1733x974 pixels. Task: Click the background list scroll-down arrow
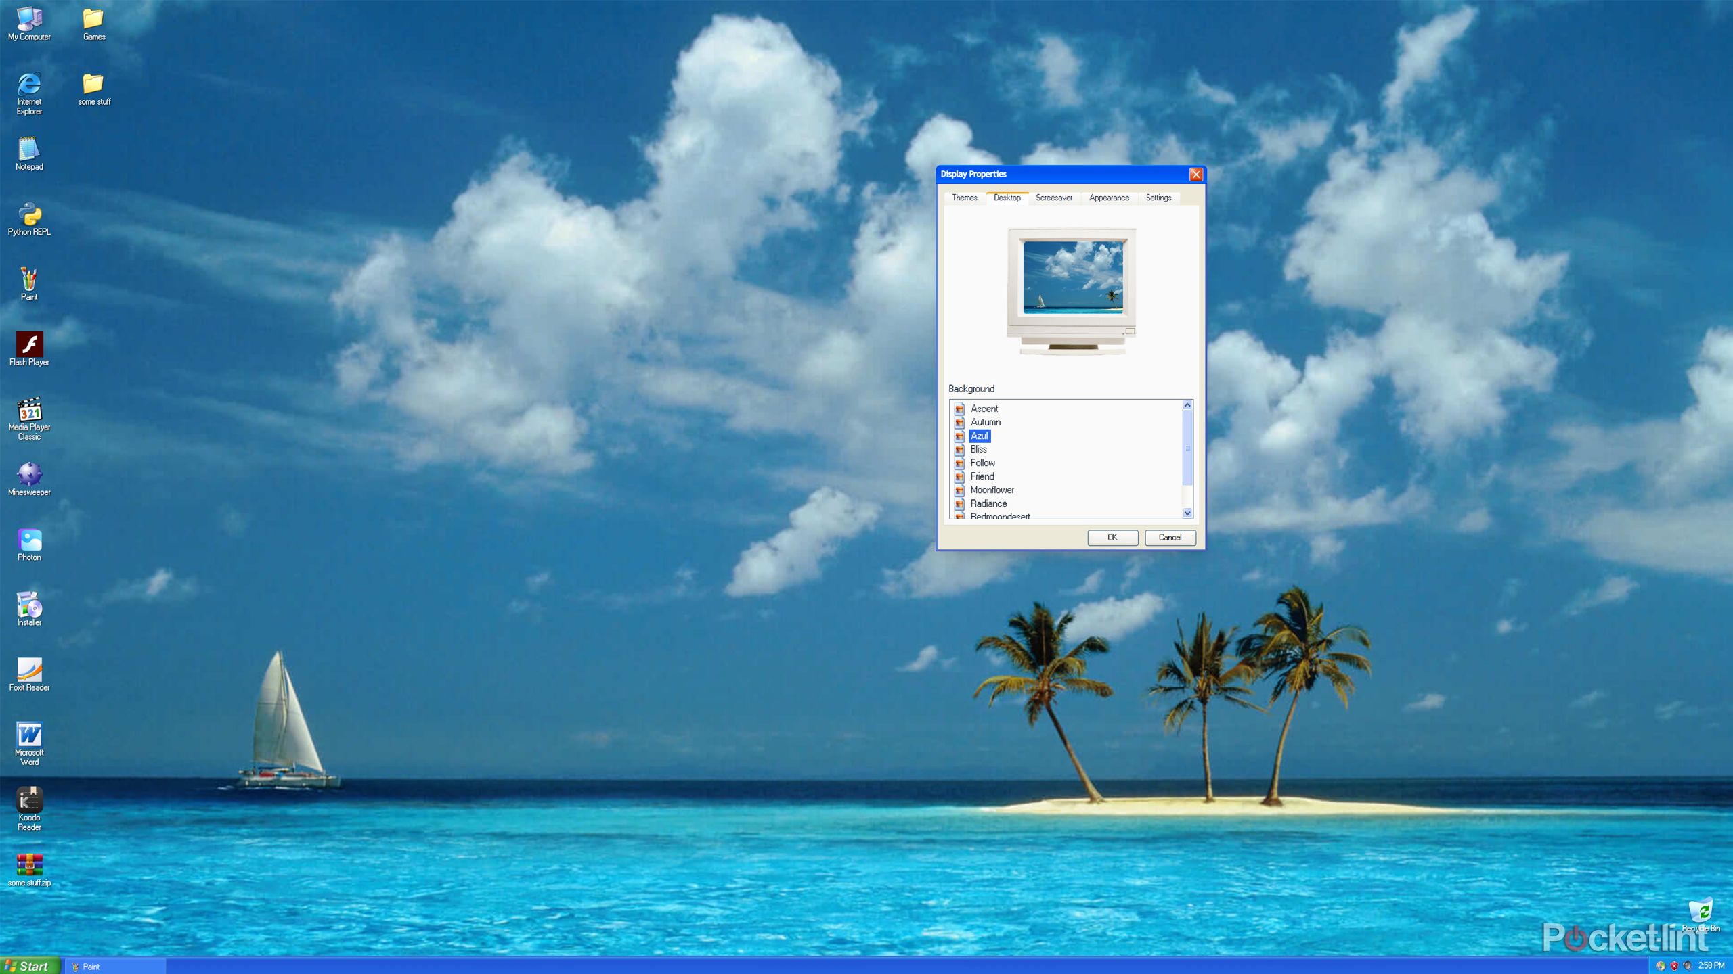[1187, 513]
